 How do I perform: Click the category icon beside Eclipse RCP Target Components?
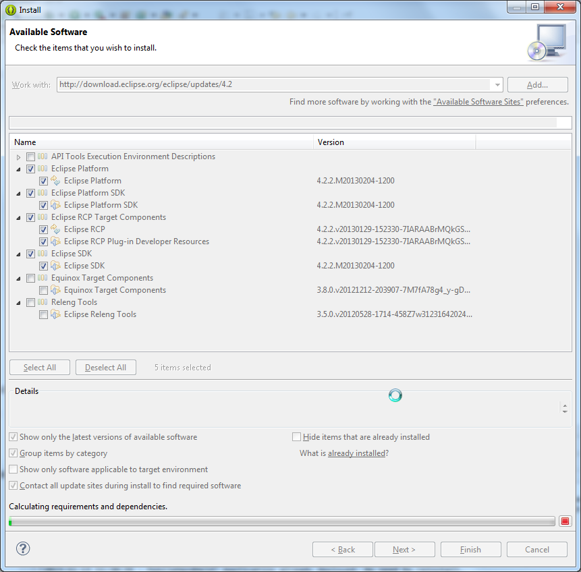point(43,217)
